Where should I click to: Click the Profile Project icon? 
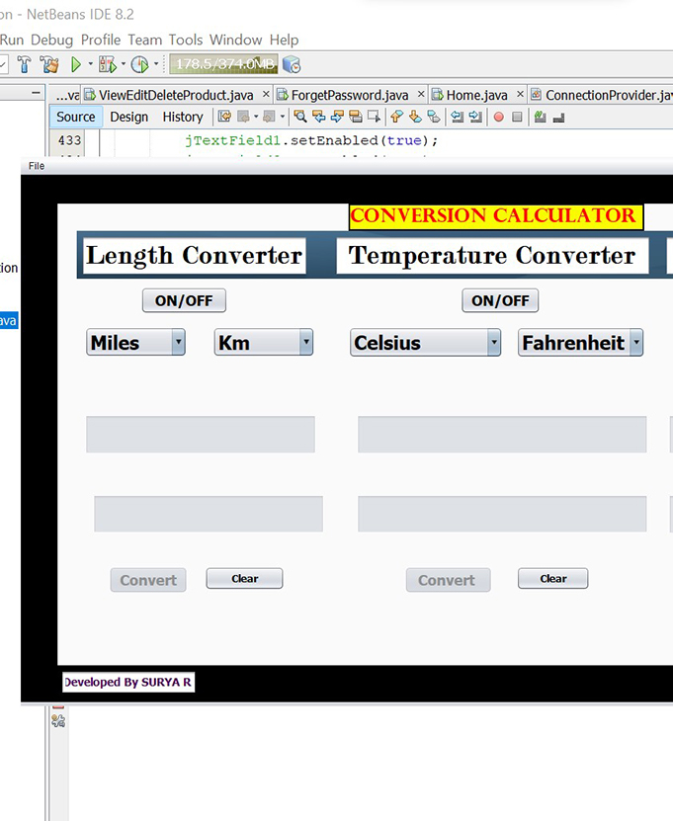(139, 64)
